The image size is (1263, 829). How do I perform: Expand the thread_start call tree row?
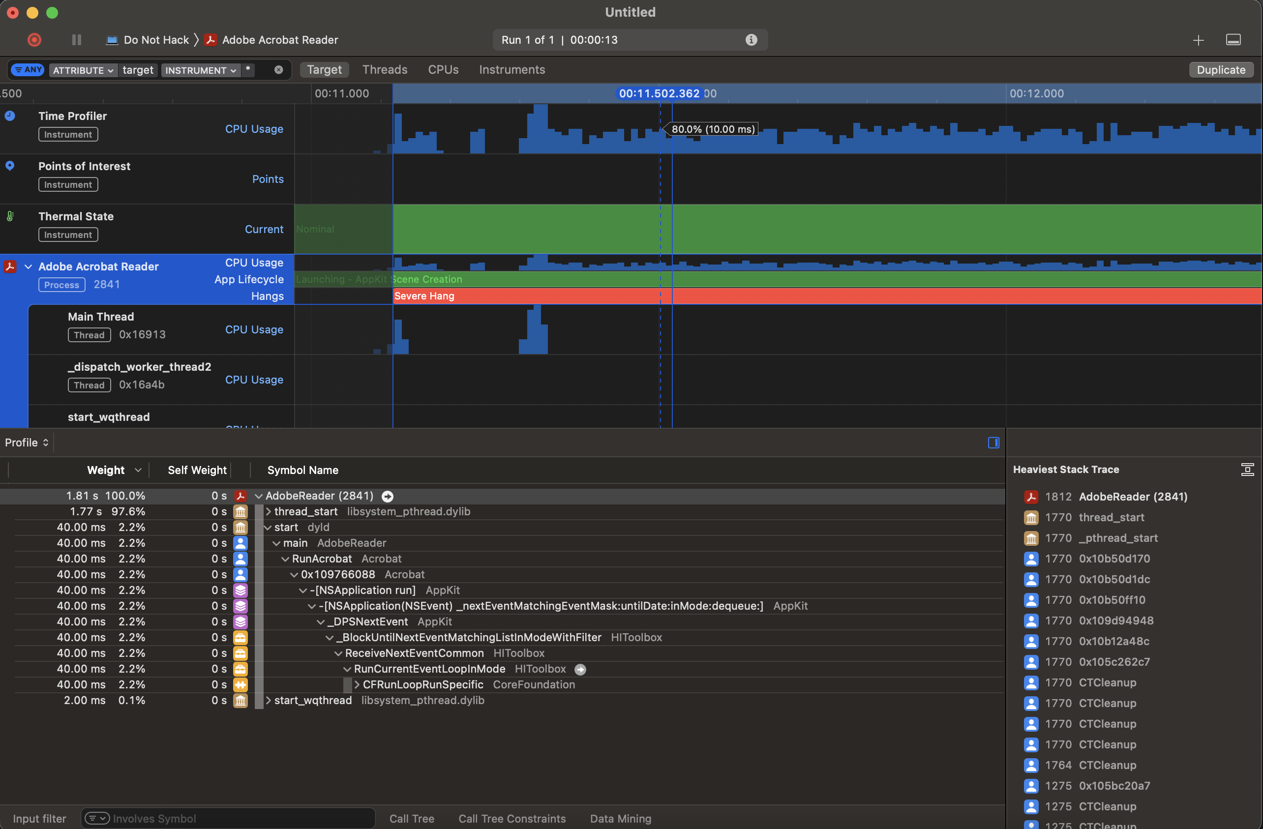tap(269, 511)
